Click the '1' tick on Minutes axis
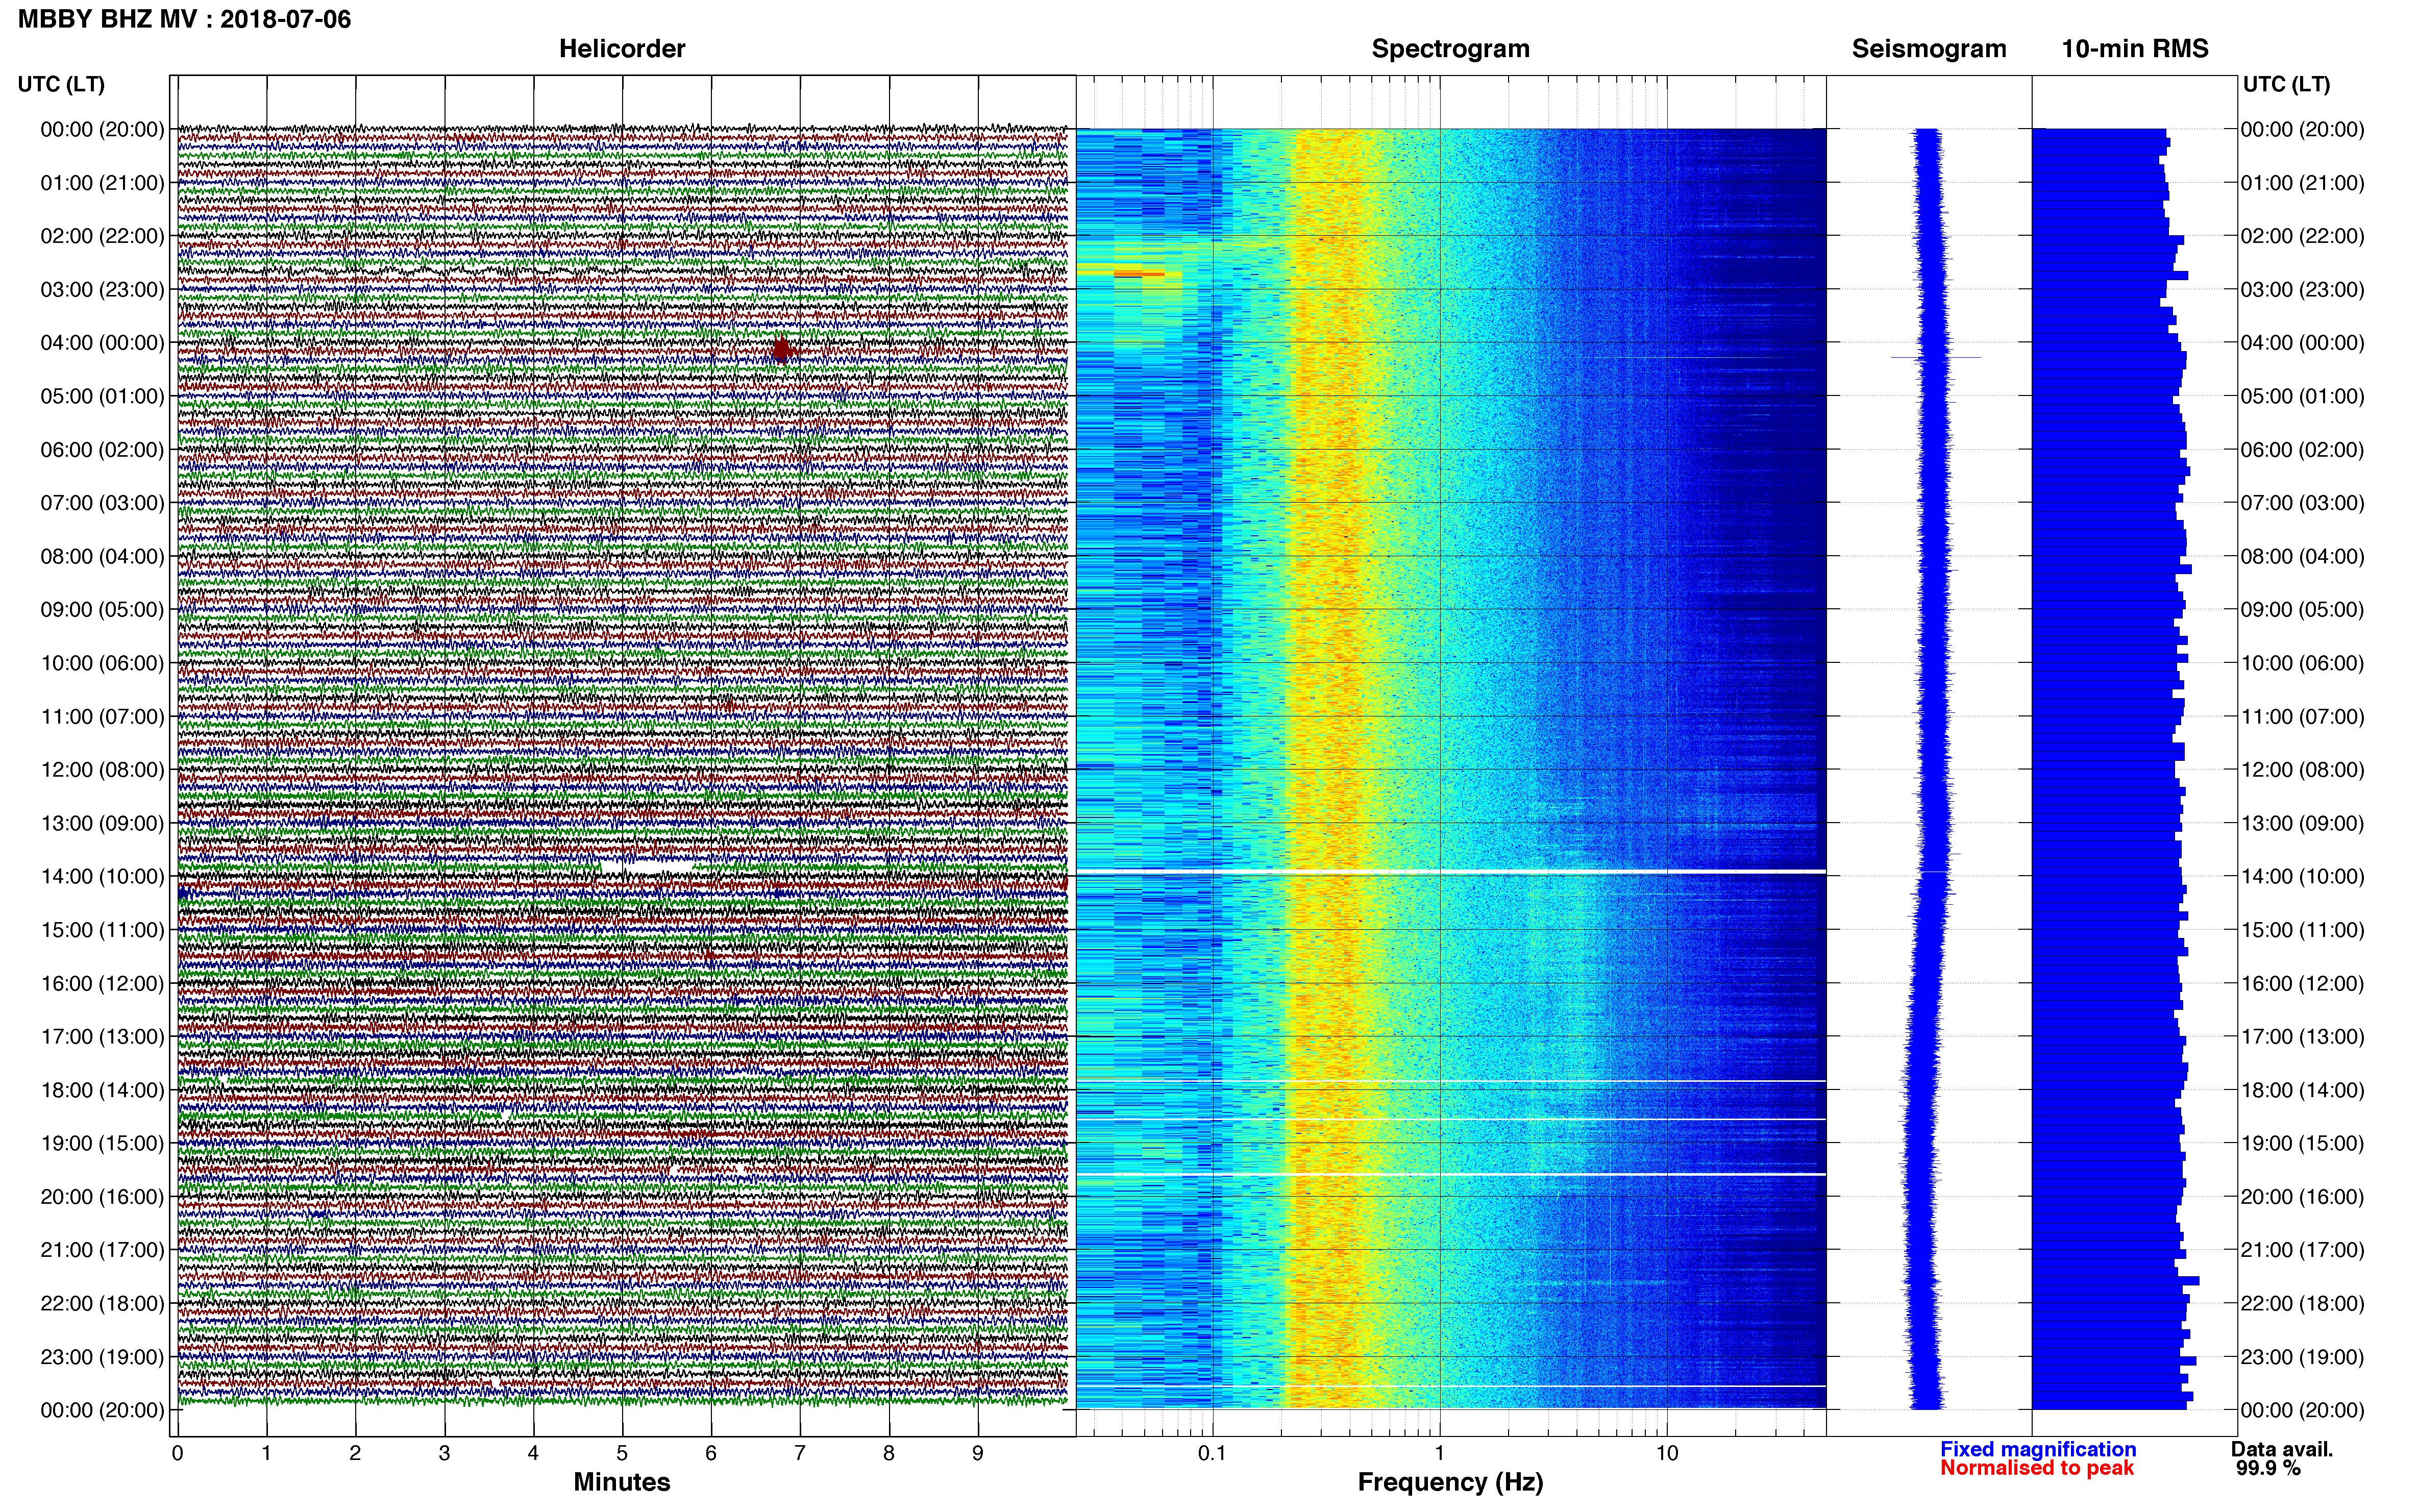The height and width of the screenshot is (1512, 2419). pos(266,1453)
